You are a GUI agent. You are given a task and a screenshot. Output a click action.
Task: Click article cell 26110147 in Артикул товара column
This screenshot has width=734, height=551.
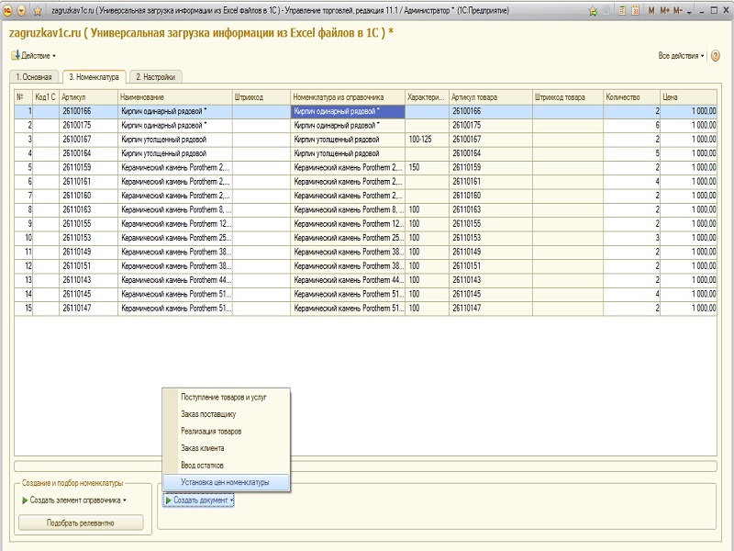(491, 309)
